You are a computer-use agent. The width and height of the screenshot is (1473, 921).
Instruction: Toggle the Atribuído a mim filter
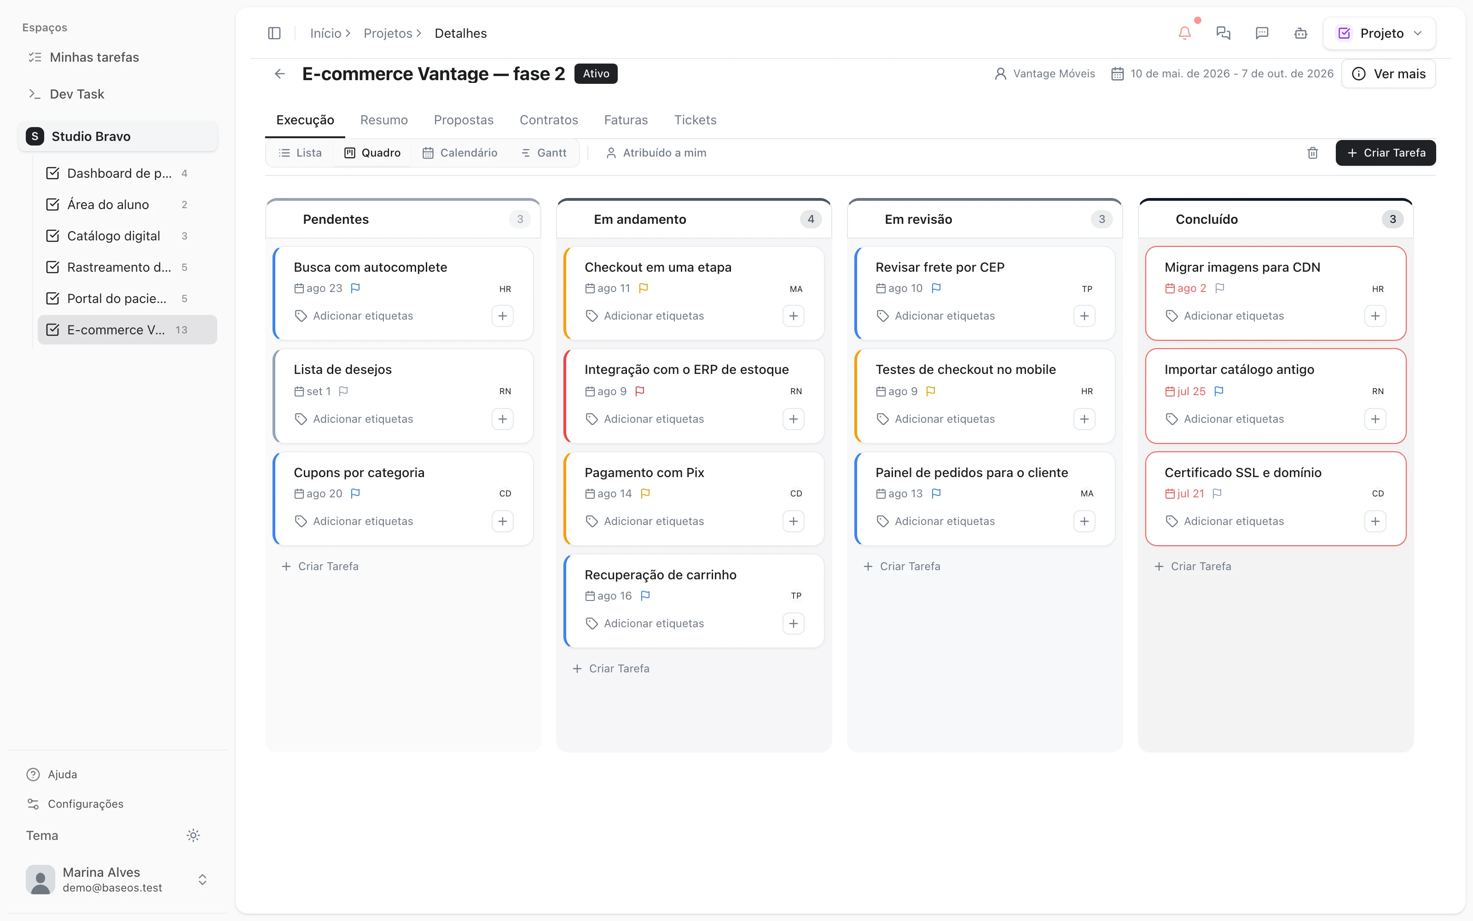click(x=656, y=153)
